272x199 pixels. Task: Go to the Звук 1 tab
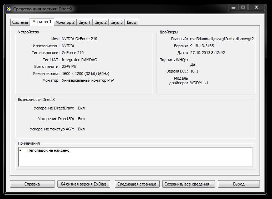[84, 22]
